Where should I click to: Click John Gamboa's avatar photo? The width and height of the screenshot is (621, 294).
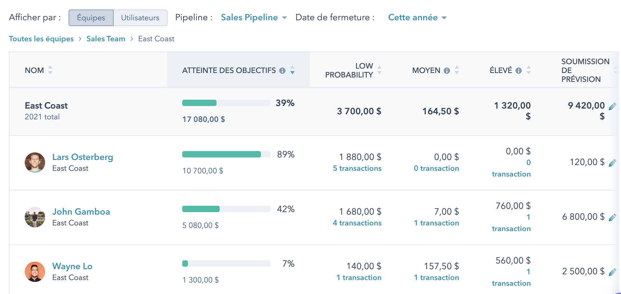[35, 217]
